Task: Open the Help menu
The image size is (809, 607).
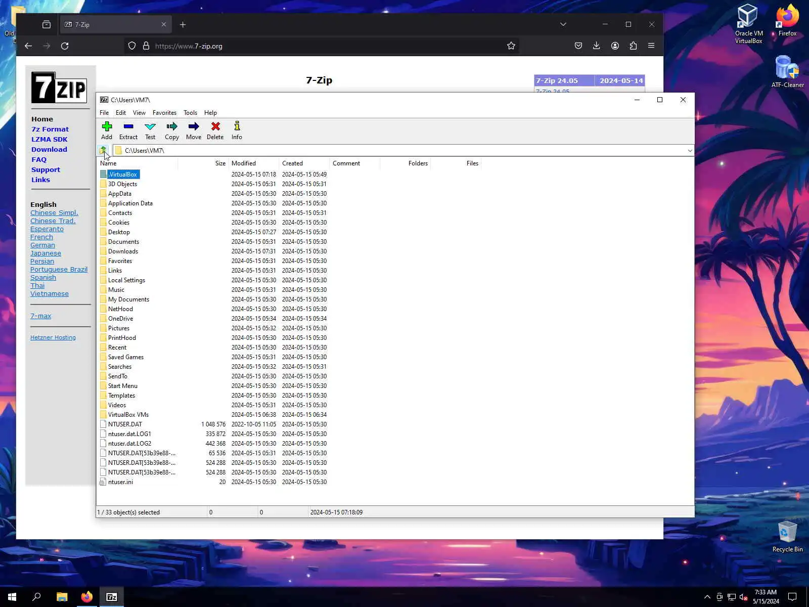Action: (210, 113)
